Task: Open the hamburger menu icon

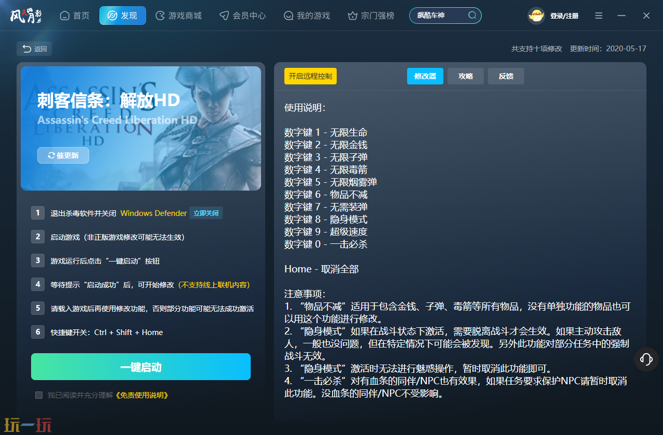Action: point(599,16)
